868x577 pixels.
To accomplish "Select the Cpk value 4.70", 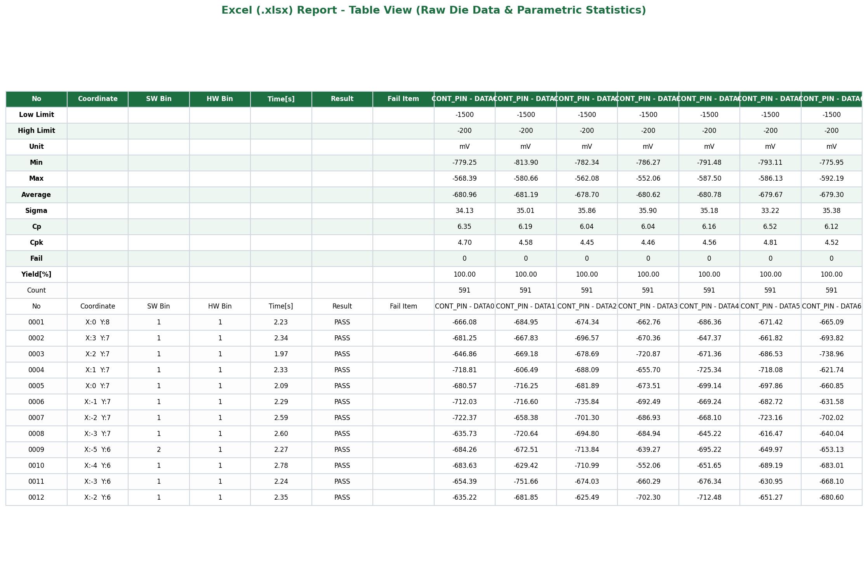I will (464, 242).
